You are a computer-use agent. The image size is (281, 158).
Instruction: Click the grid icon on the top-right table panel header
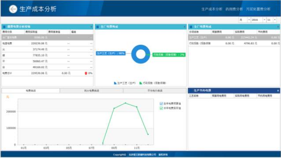point(191,27)
